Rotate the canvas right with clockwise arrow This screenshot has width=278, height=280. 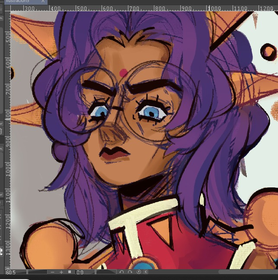click(130, 272)
